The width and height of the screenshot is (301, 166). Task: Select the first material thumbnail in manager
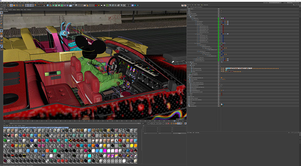coord(5,130)
